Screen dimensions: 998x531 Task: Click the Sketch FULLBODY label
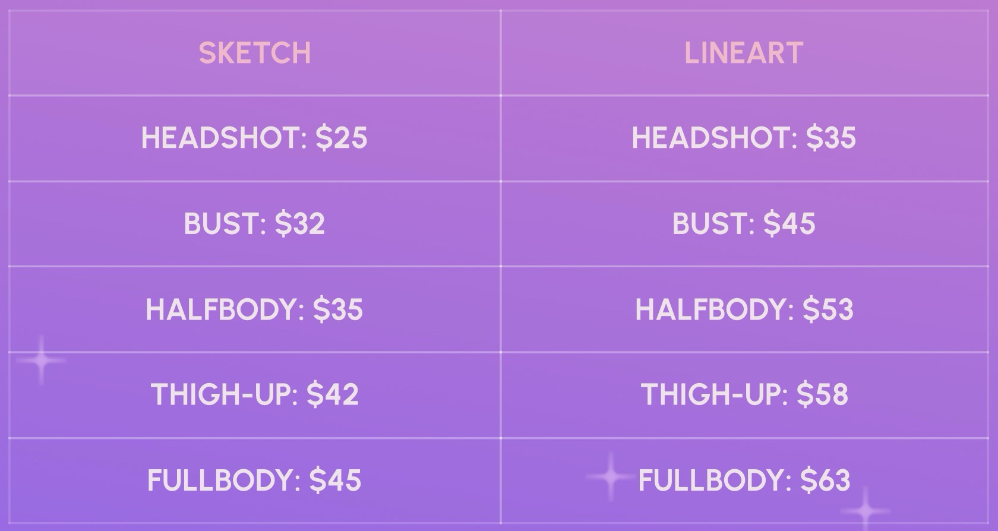(x=224, y=480)
